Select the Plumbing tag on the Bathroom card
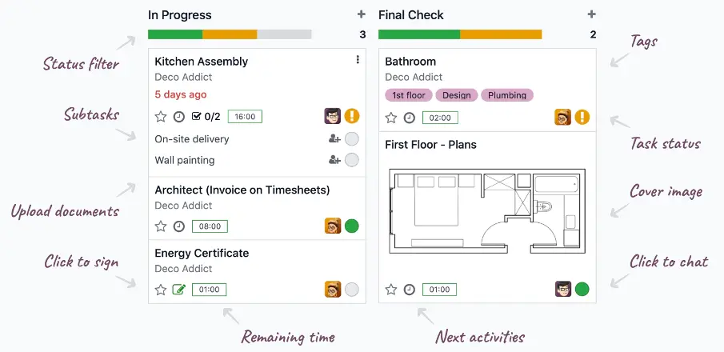 (x=507, y=95)
